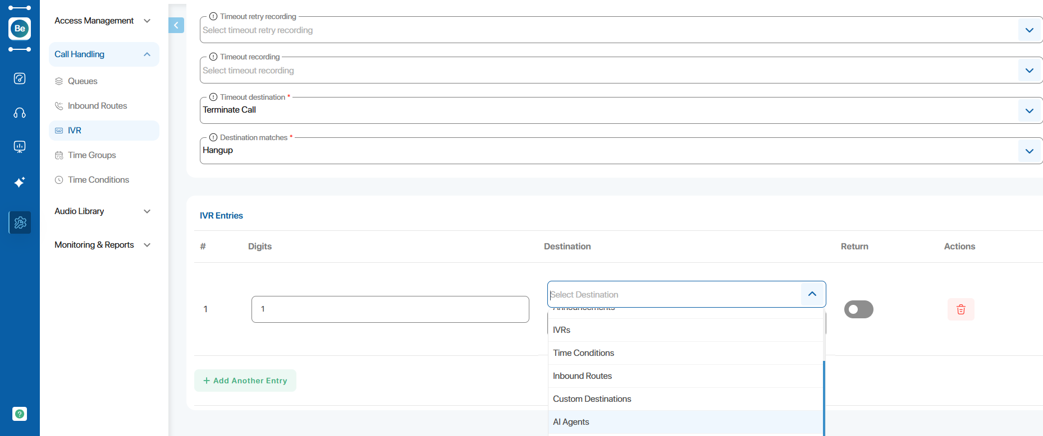Collapse sidebar using the left arrow button
1043x436 pixels.
tap(176, 25)
